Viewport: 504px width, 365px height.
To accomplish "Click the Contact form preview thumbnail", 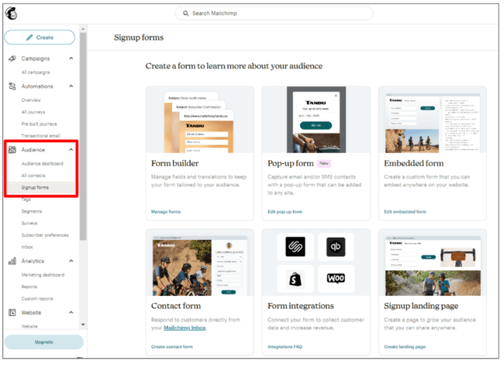I will (199, 262).
